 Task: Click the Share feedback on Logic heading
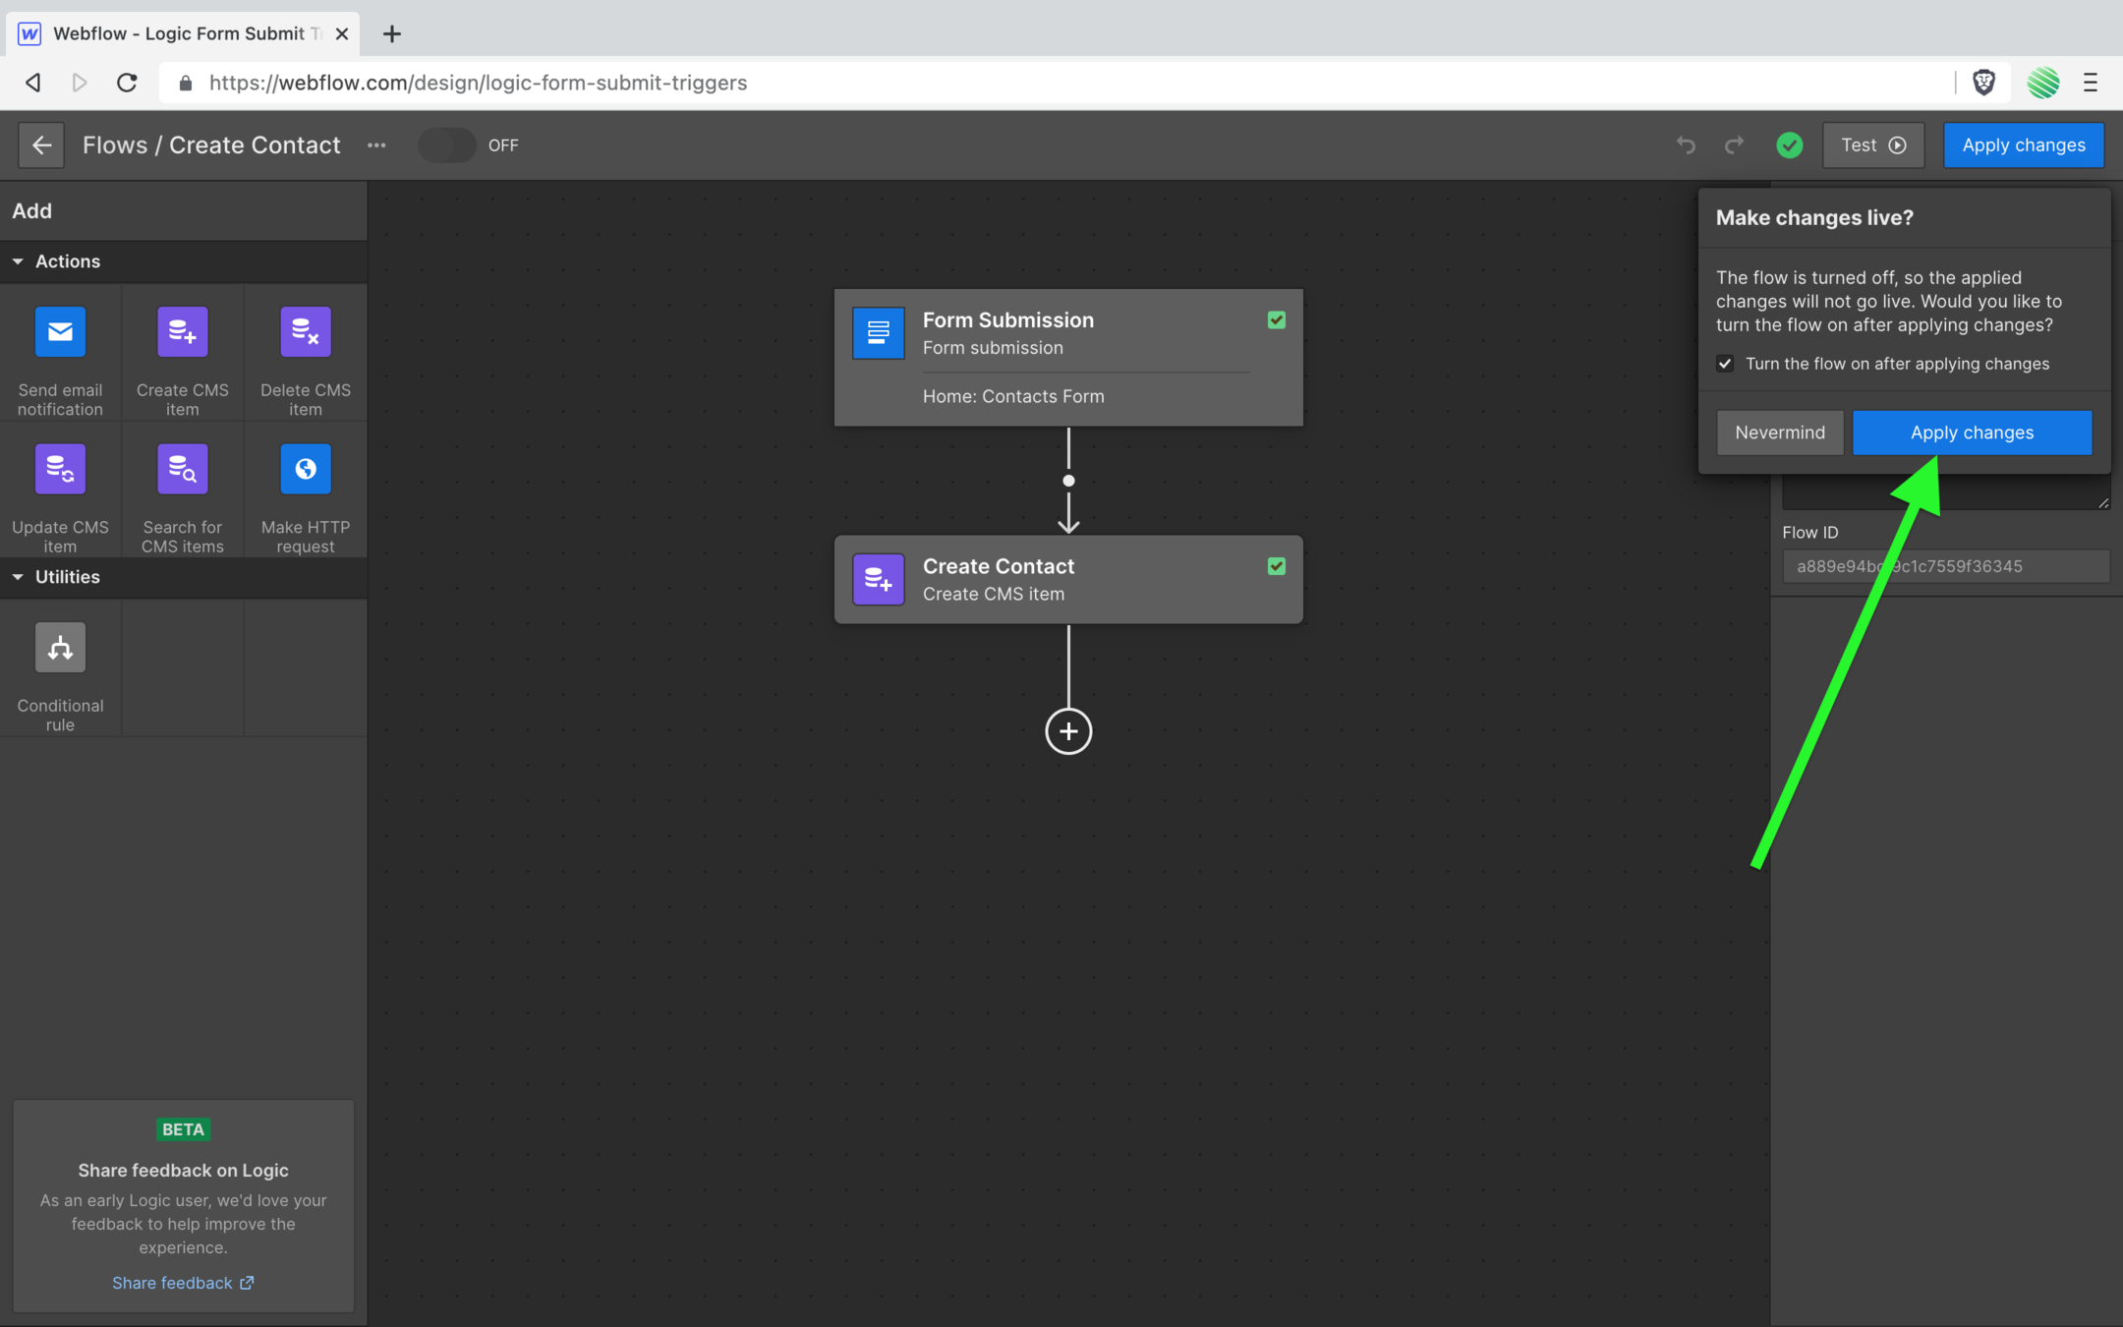183,1170
